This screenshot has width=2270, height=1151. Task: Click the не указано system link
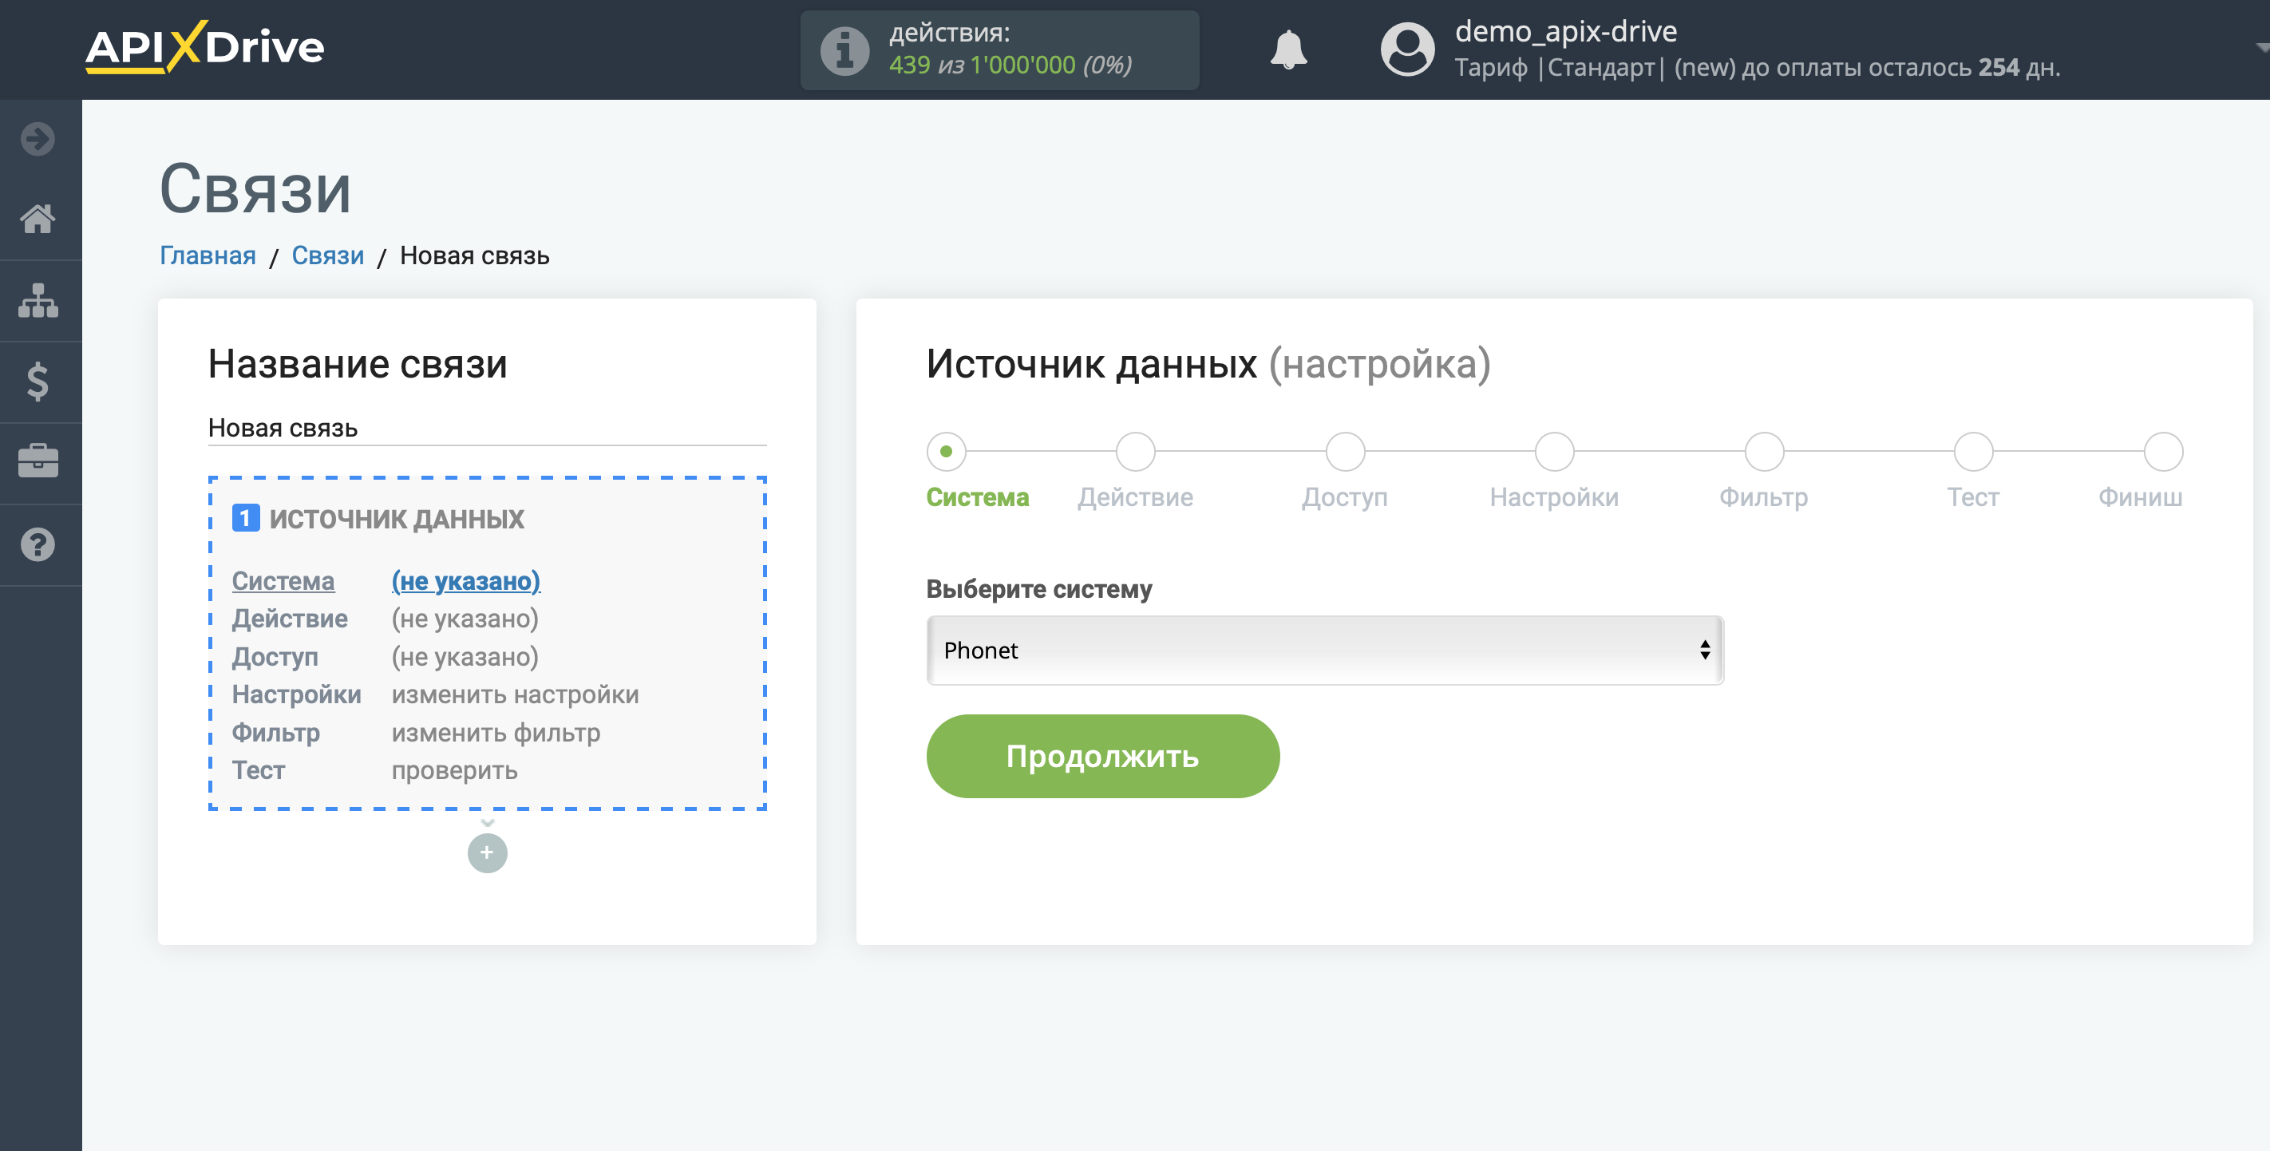(464, 580)
